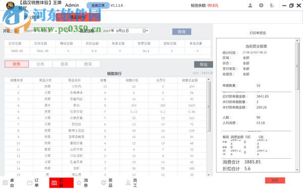Click the restaurant avatar logo

point(11,6)
